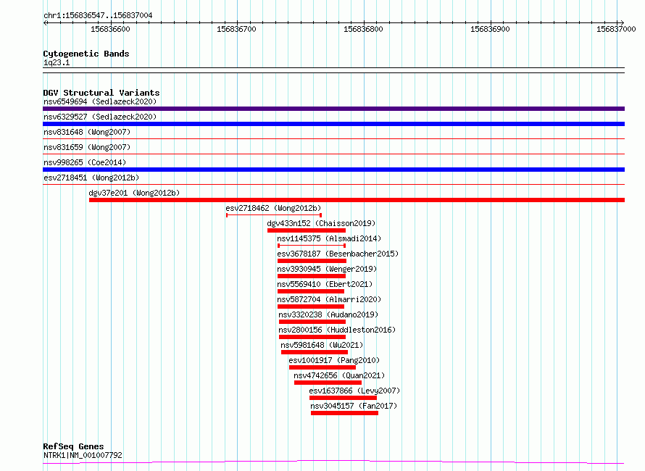Select the nsv998265 (Coe2014) variant label

click(x=85, y=162)
